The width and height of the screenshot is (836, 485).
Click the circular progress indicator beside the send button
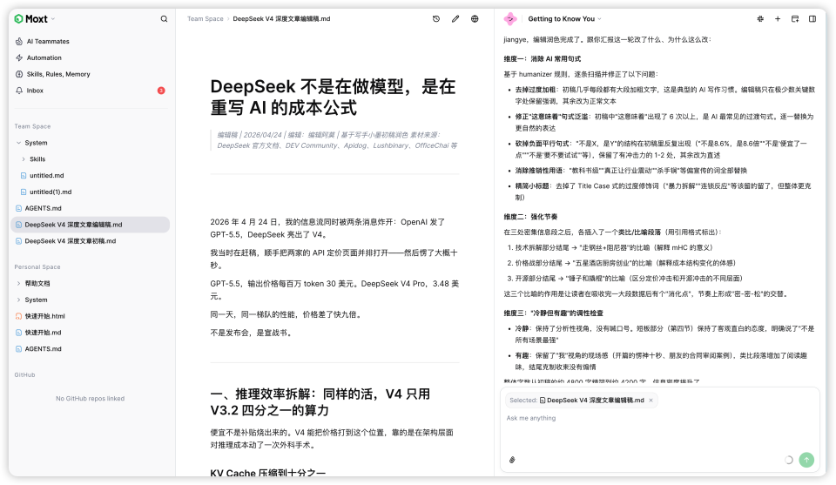point(789,460)
